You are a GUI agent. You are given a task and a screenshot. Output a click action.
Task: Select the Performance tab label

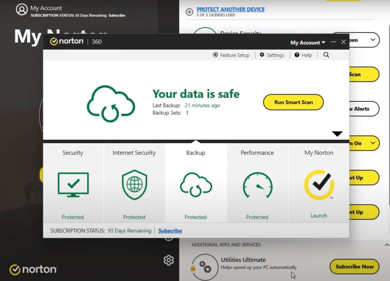point(257,153)
